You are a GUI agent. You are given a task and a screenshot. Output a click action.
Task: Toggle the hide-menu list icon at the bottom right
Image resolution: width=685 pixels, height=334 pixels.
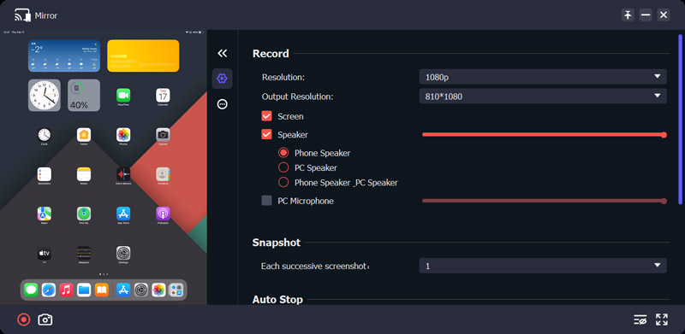coord(640,319)
